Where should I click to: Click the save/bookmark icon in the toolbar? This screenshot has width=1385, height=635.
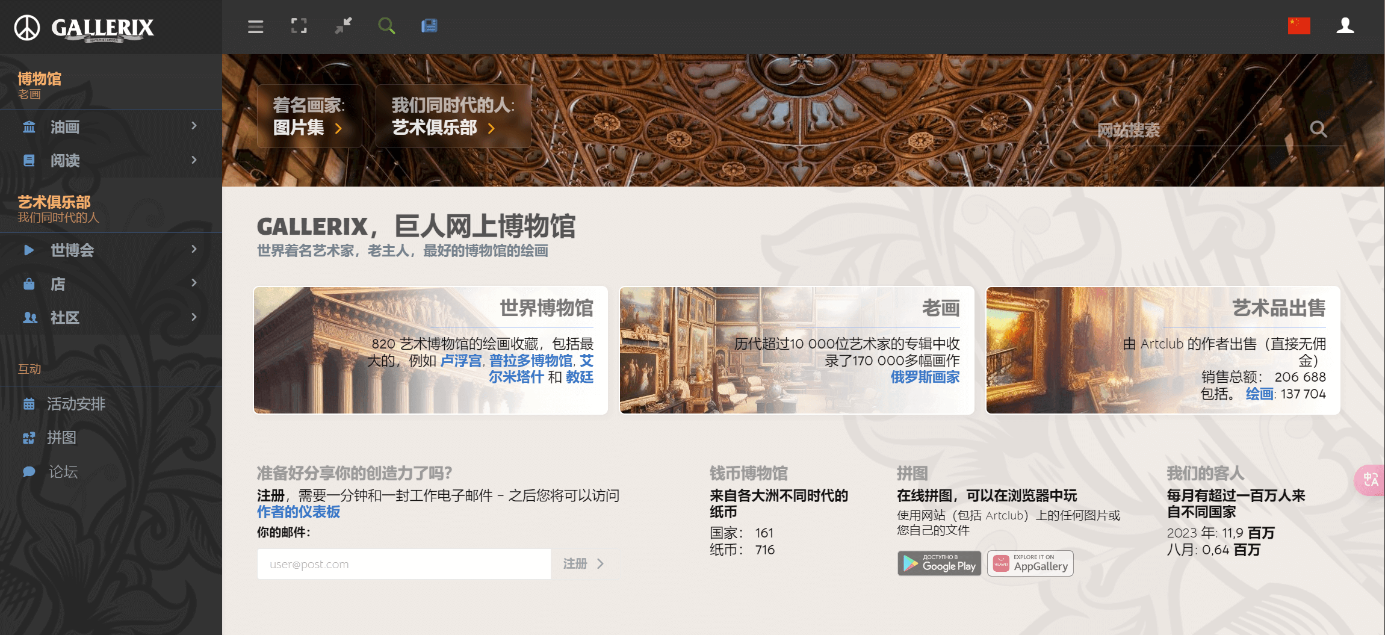click(x=429, y=25)
